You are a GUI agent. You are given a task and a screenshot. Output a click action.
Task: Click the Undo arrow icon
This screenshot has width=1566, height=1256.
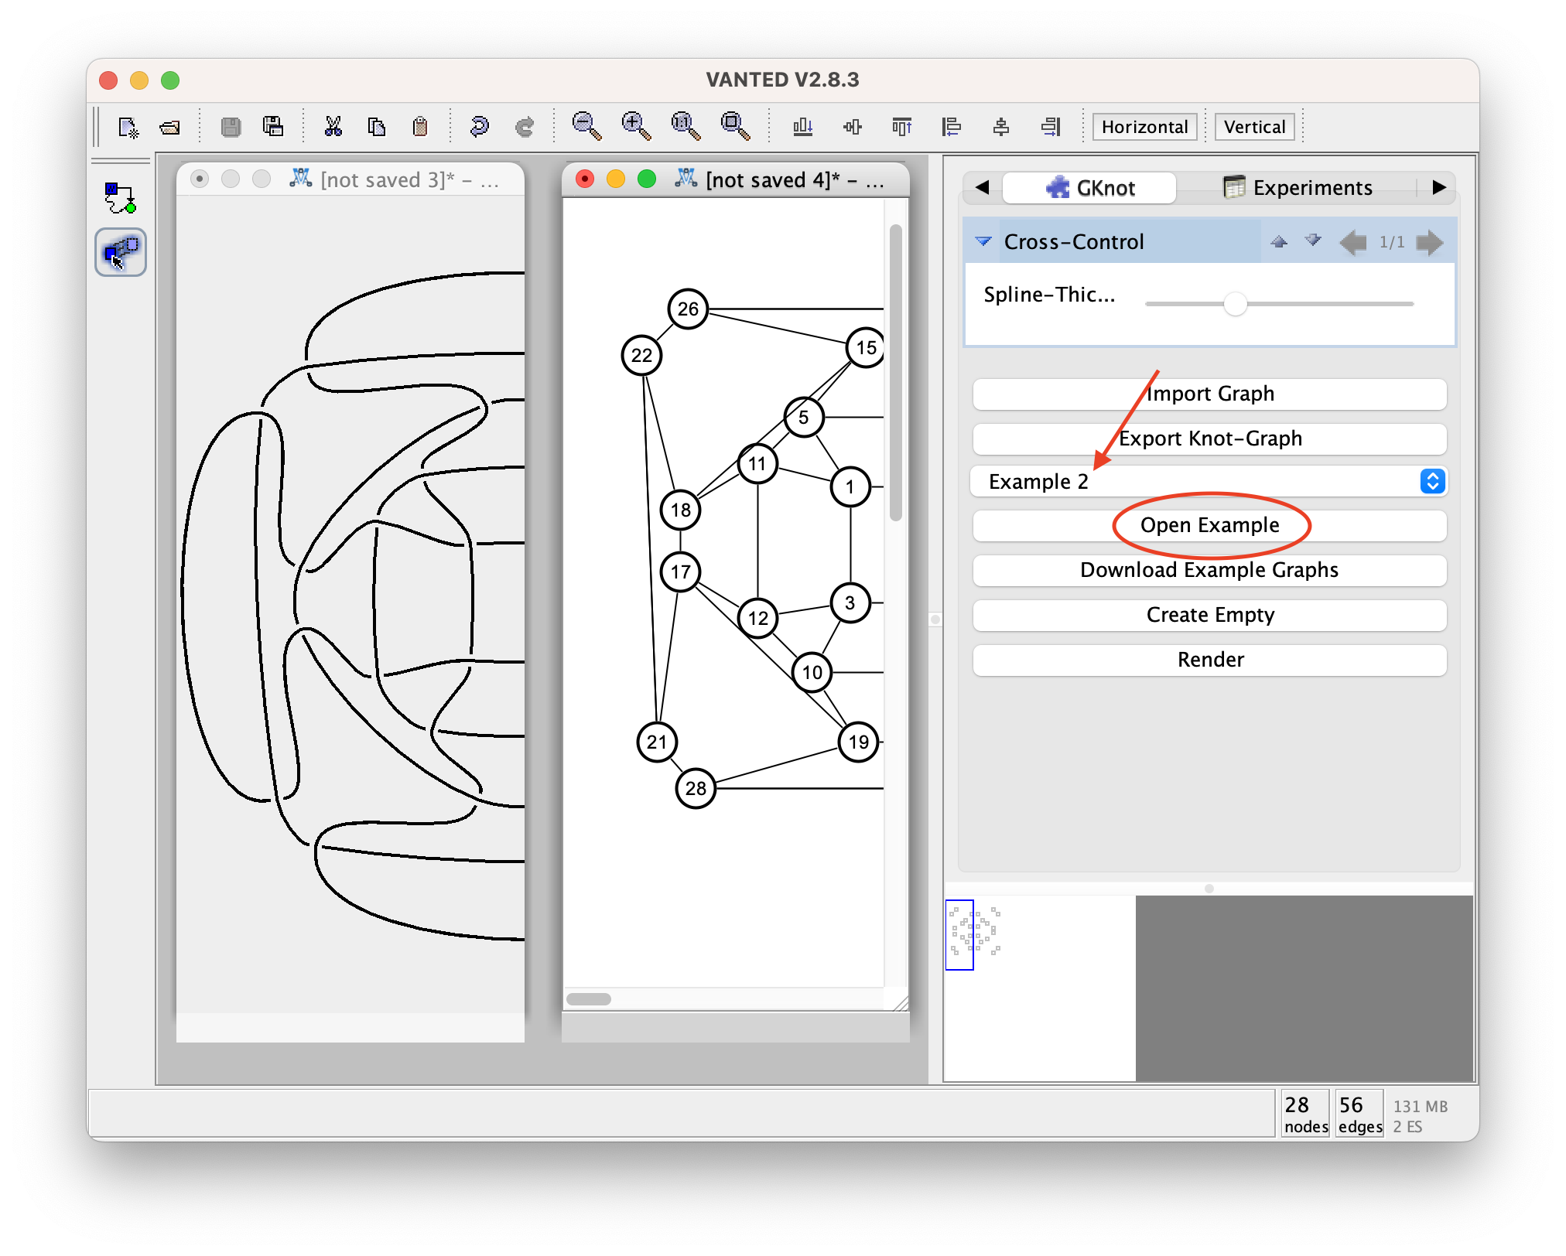[479, 127]
